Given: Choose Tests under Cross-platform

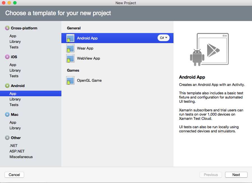Looking at the screenshot, I should click(14, 47).
